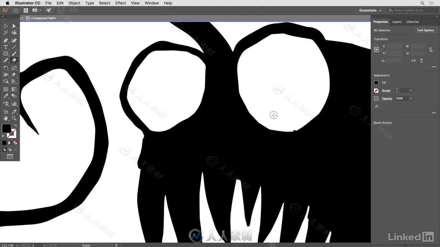440x247 pixels.
Task: Select the Pen tool in toolbar
Action: coord(6,40)
